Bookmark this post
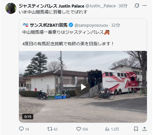The width and height of the screenshot is (153, 135). coord(136,129)
